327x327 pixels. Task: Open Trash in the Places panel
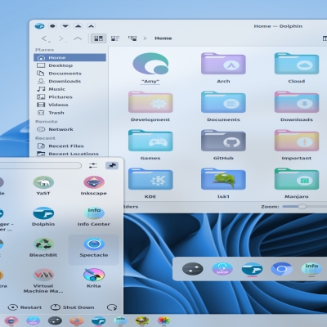[69, 113]
